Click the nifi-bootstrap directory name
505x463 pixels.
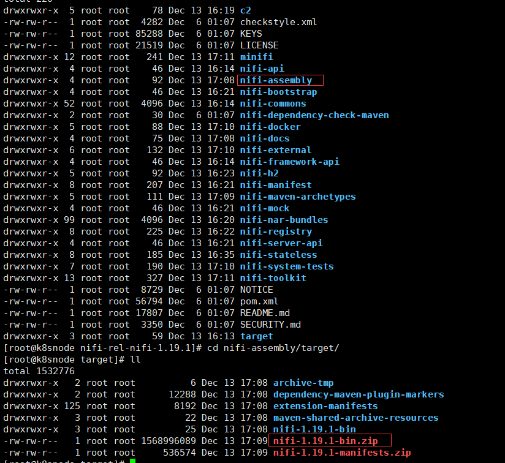point(279,92)
